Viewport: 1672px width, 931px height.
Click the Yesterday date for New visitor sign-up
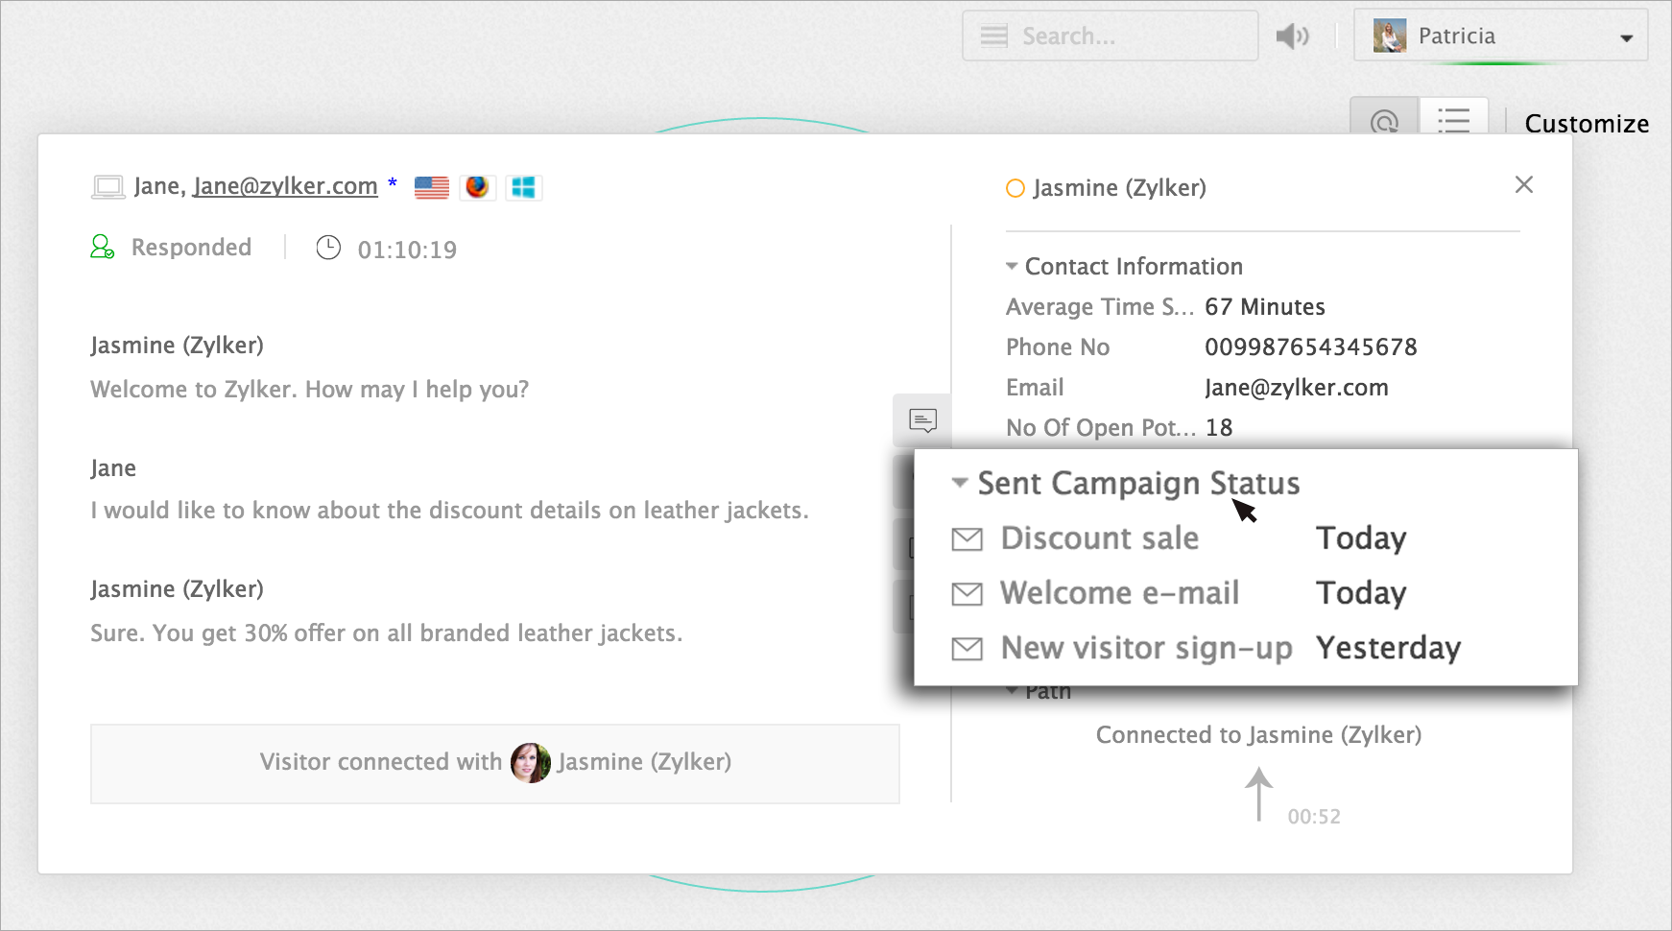pos(1389,648)
